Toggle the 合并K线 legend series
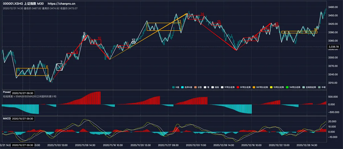The width and height of the screenshot is (343, 149). pyautogui.click(x=187, y=87)
